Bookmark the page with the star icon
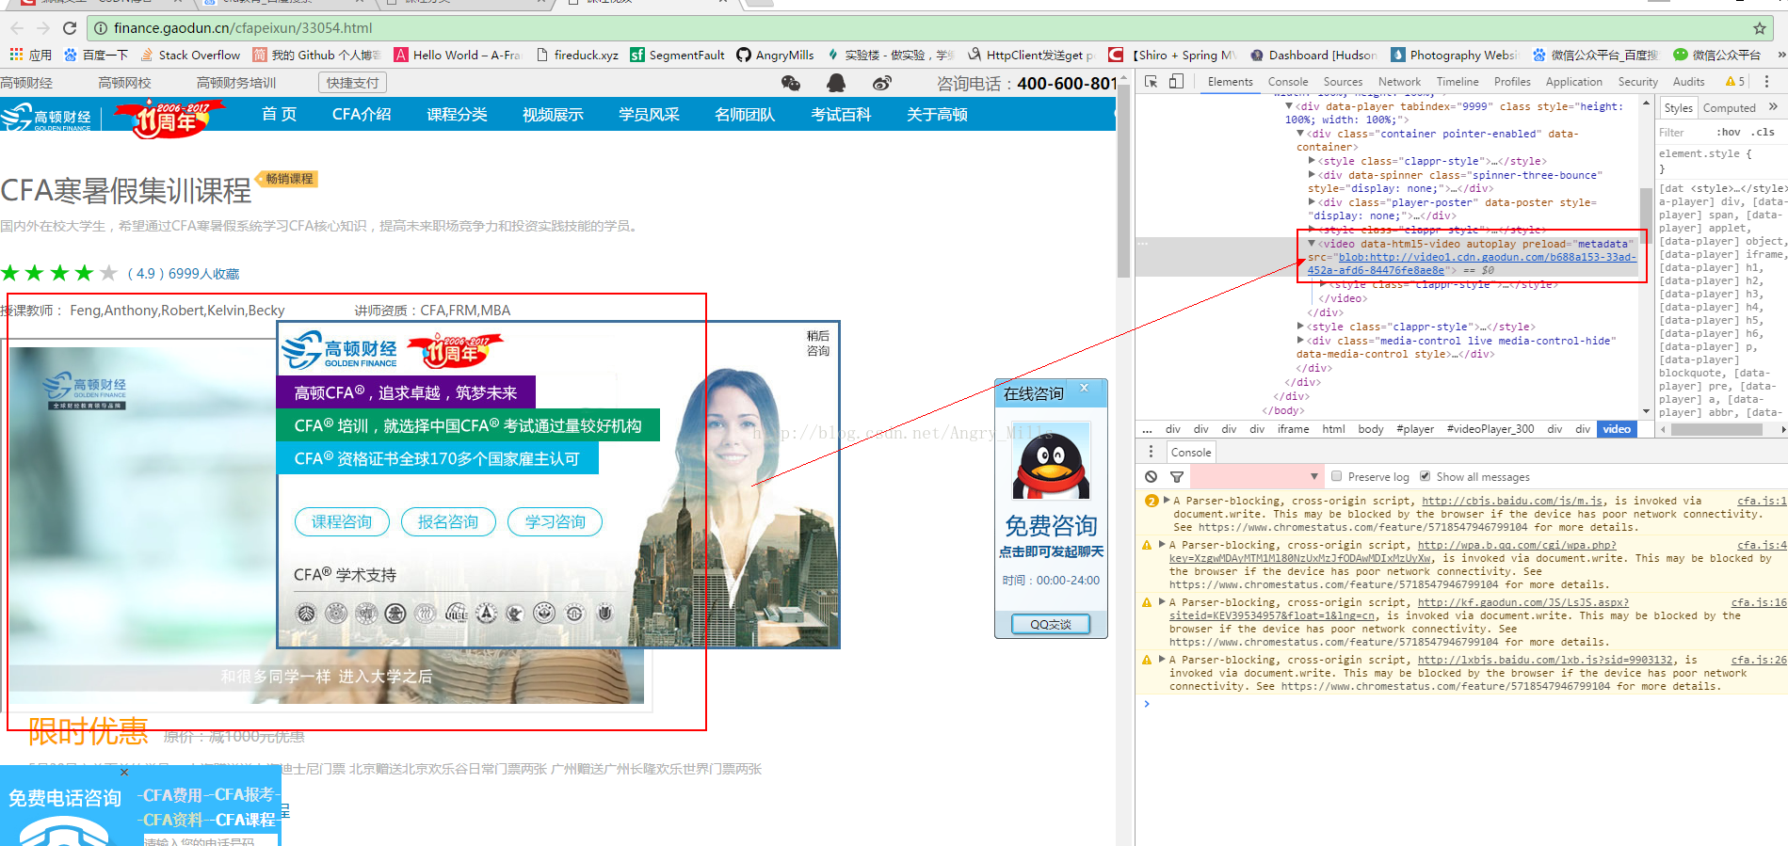This screenshot has width=1788, height=846. (x=1759, y=28)
